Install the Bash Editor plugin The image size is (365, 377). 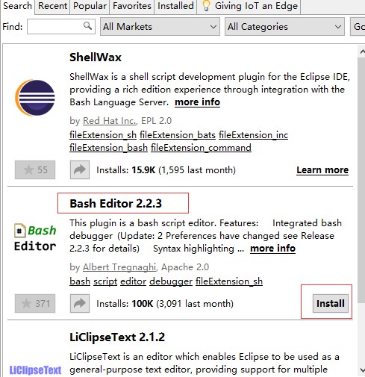tap(331, 303)
